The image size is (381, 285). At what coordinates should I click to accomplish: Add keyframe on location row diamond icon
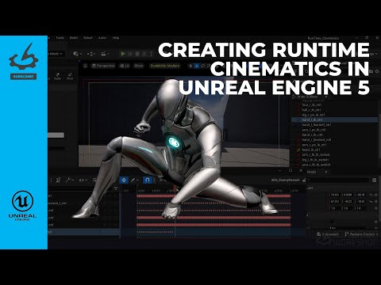(376, 195)
